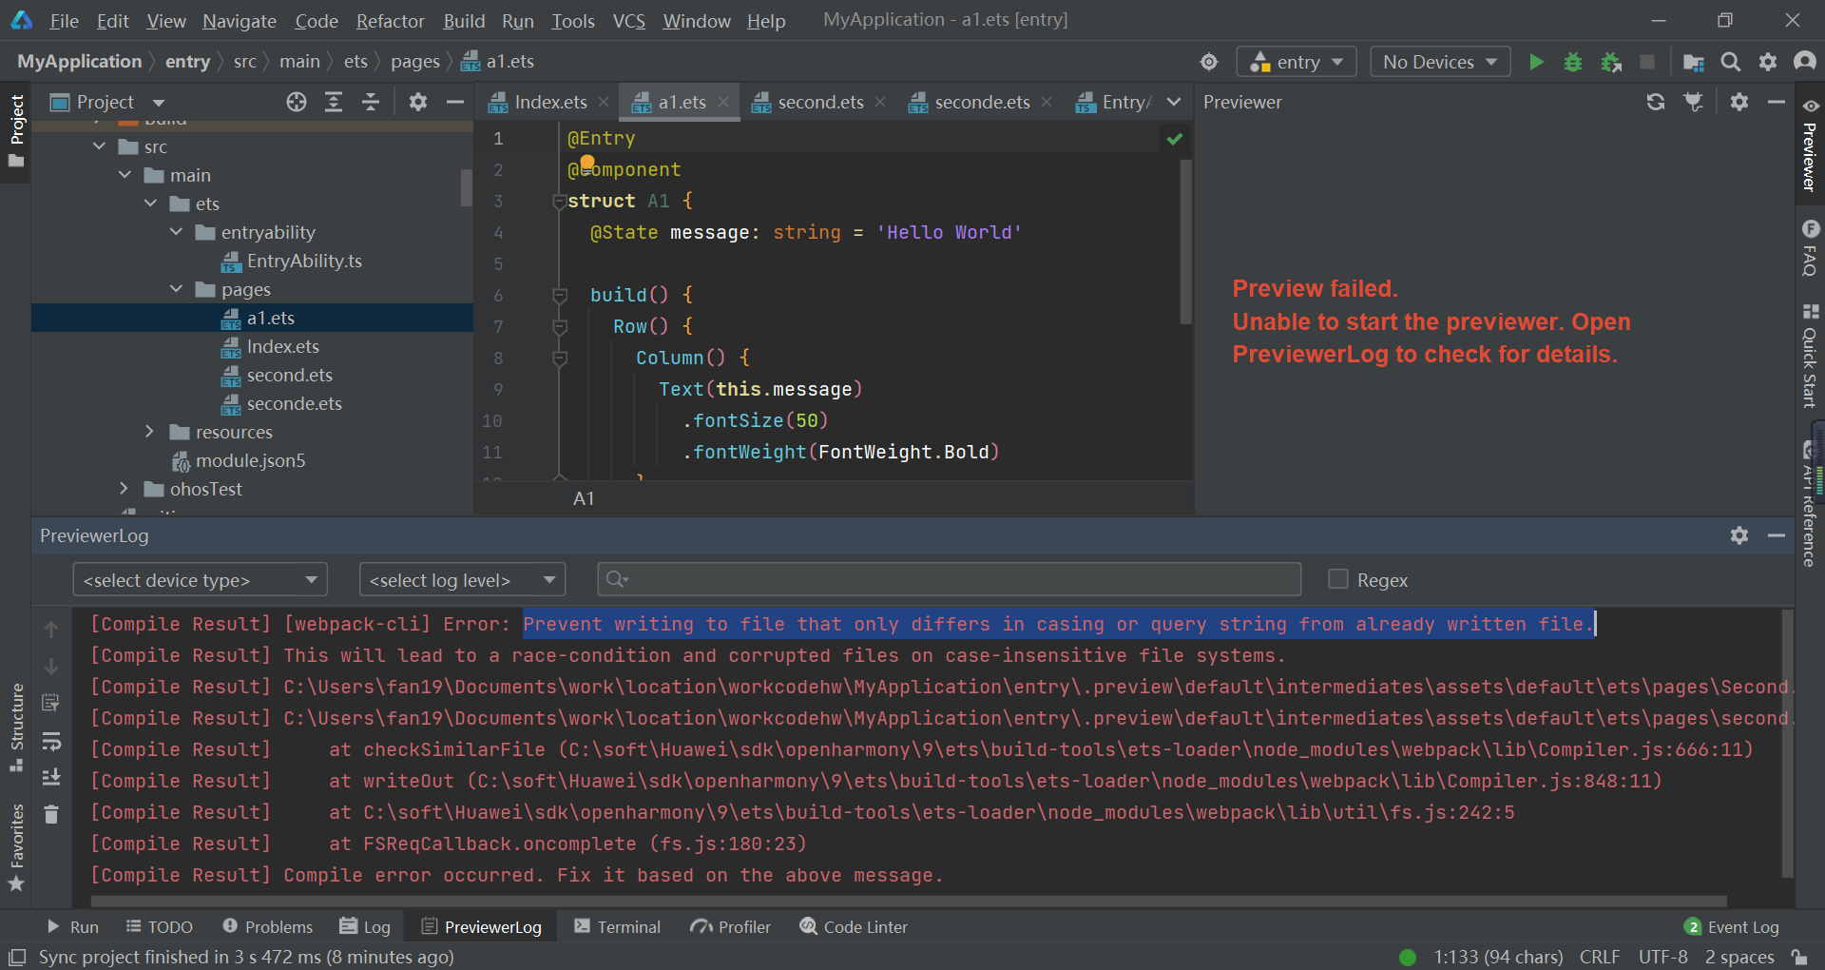Click the horizontal log scrollbar
The height and width of the screenshot is (970, 1825).
click(908, 901)
